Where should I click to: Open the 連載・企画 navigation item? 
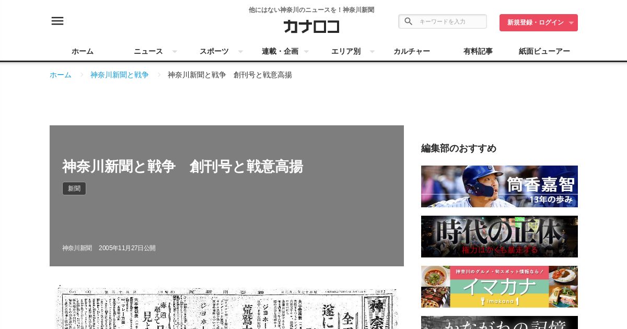[x=280, y=51]
